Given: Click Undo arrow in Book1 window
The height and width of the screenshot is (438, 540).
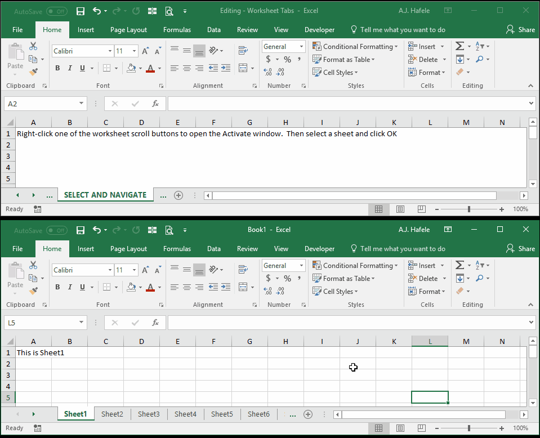Looking at the screenshot, I should (97, 230).
